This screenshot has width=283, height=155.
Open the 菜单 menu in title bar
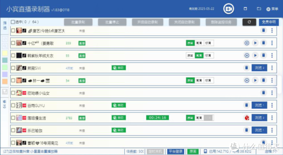click(272, 9)
